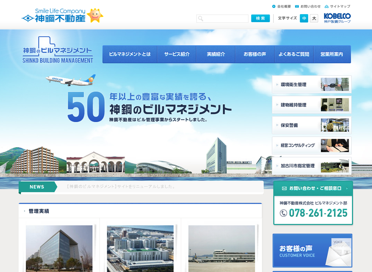The width and height of the screenshot is (372, 272).
Task: Open the 営業所案内 menu item
Action: [x=332, y=54]
